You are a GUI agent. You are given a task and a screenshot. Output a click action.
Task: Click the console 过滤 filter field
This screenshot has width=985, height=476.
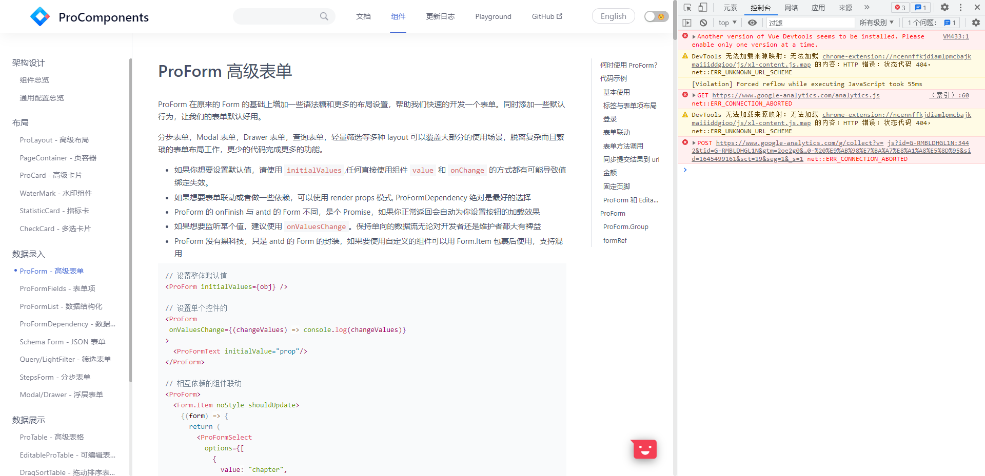[811, 23]
